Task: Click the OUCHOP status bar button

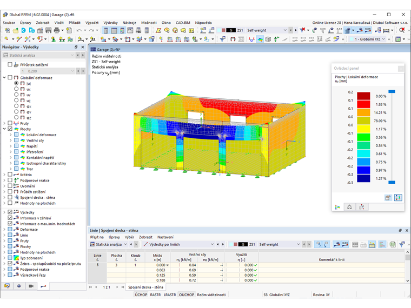Action: tap(187, 294)
